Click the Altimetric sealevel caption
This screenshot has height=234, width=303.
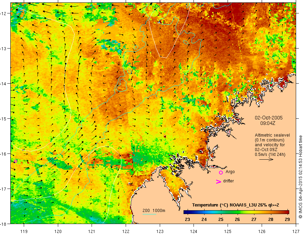(x=272, y=135)
